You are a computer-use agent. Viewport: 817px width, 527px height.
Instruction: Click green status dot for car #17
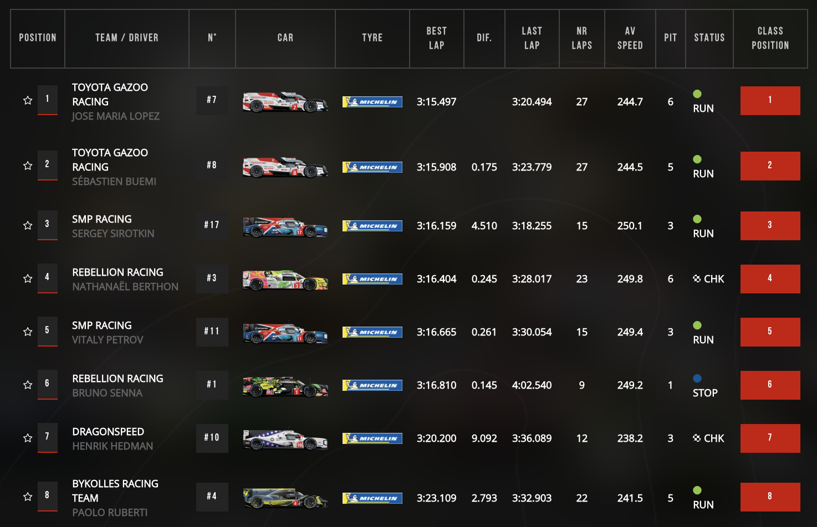(x=697, y=219)
